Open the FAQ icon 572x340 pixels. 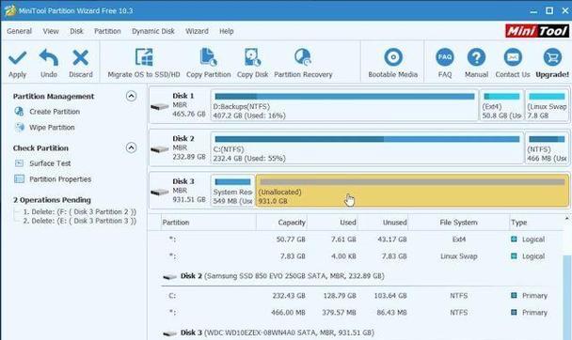pos(445,57)
